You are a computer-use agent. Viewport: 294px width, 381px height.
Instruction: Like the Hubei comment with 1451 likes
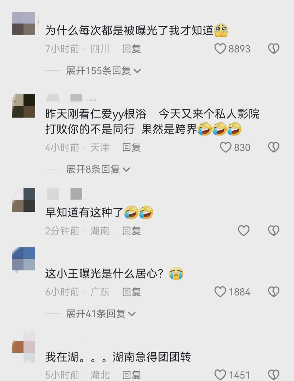tap(220, 375)
